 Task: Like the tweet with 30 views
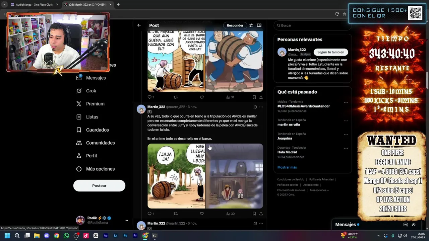pyautogui.click(x=202, y=214)
